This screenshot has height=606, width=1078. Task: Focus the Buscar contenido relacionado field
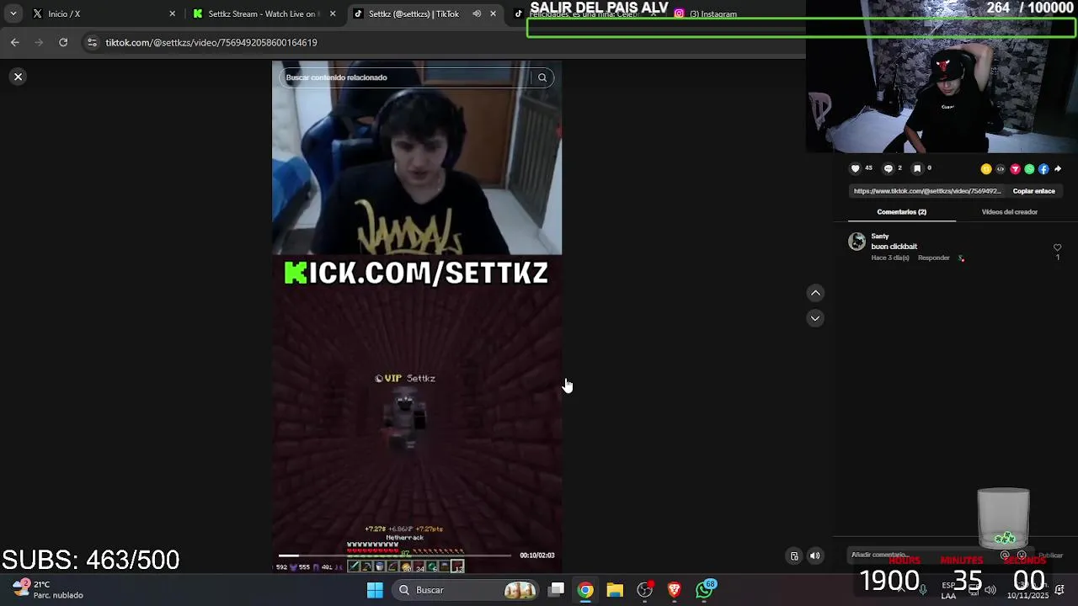pos(407,77)
